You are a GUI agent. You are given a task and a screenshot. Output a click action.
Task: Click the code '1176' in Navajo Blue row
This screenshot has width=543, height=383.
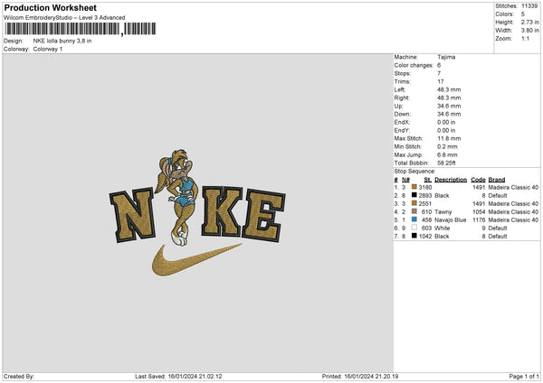point(479,220)
